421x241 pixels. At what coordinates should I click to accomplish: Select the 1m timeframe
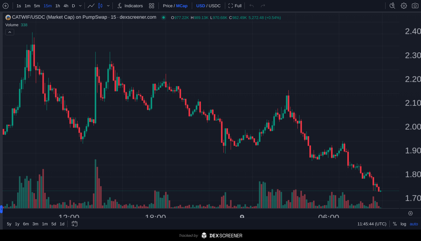pyautogui.click(x=27, y=6)
